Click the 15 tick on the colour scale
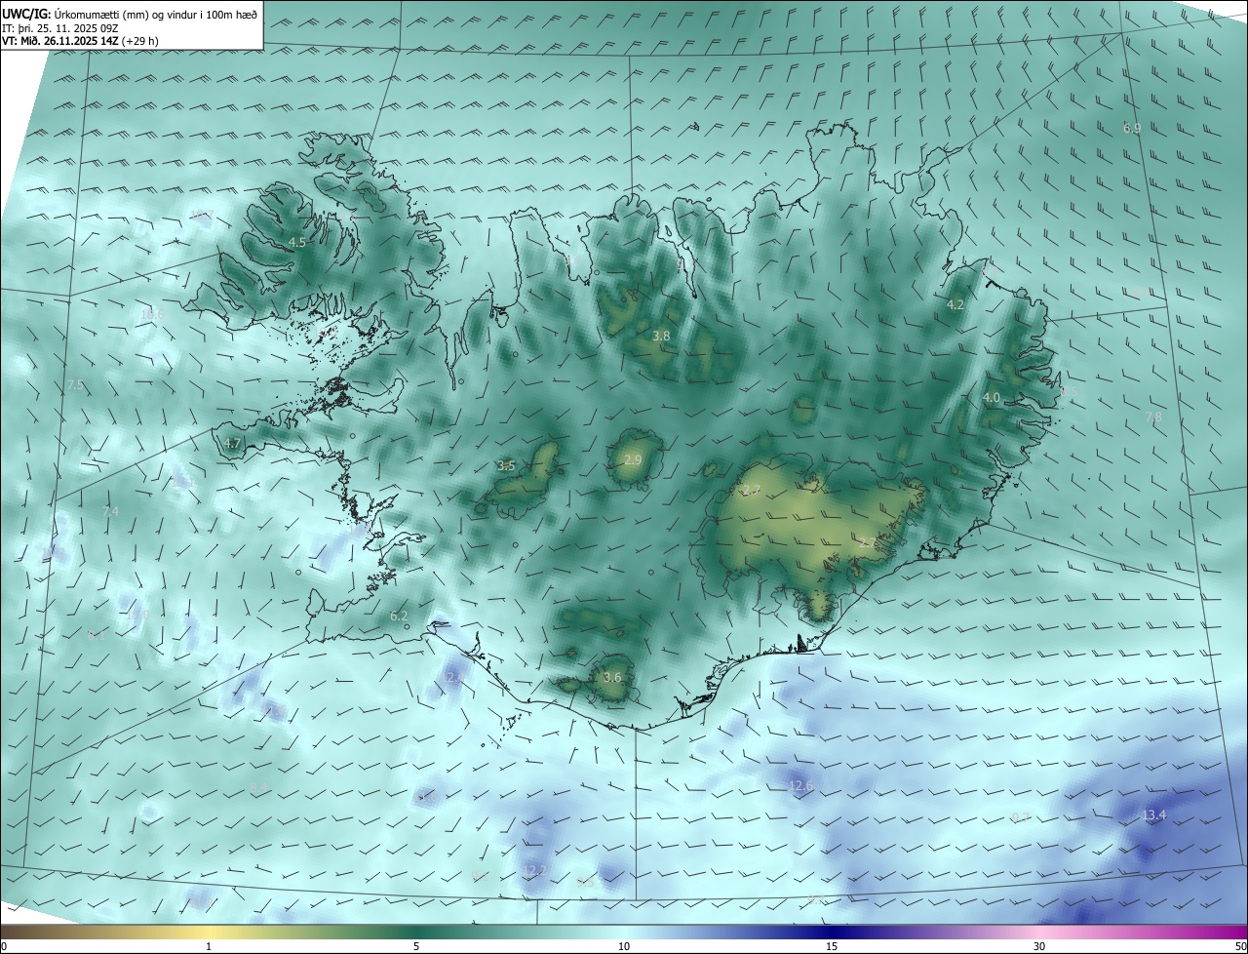Screen dimensions: 1248x954 tap(832, 946)
